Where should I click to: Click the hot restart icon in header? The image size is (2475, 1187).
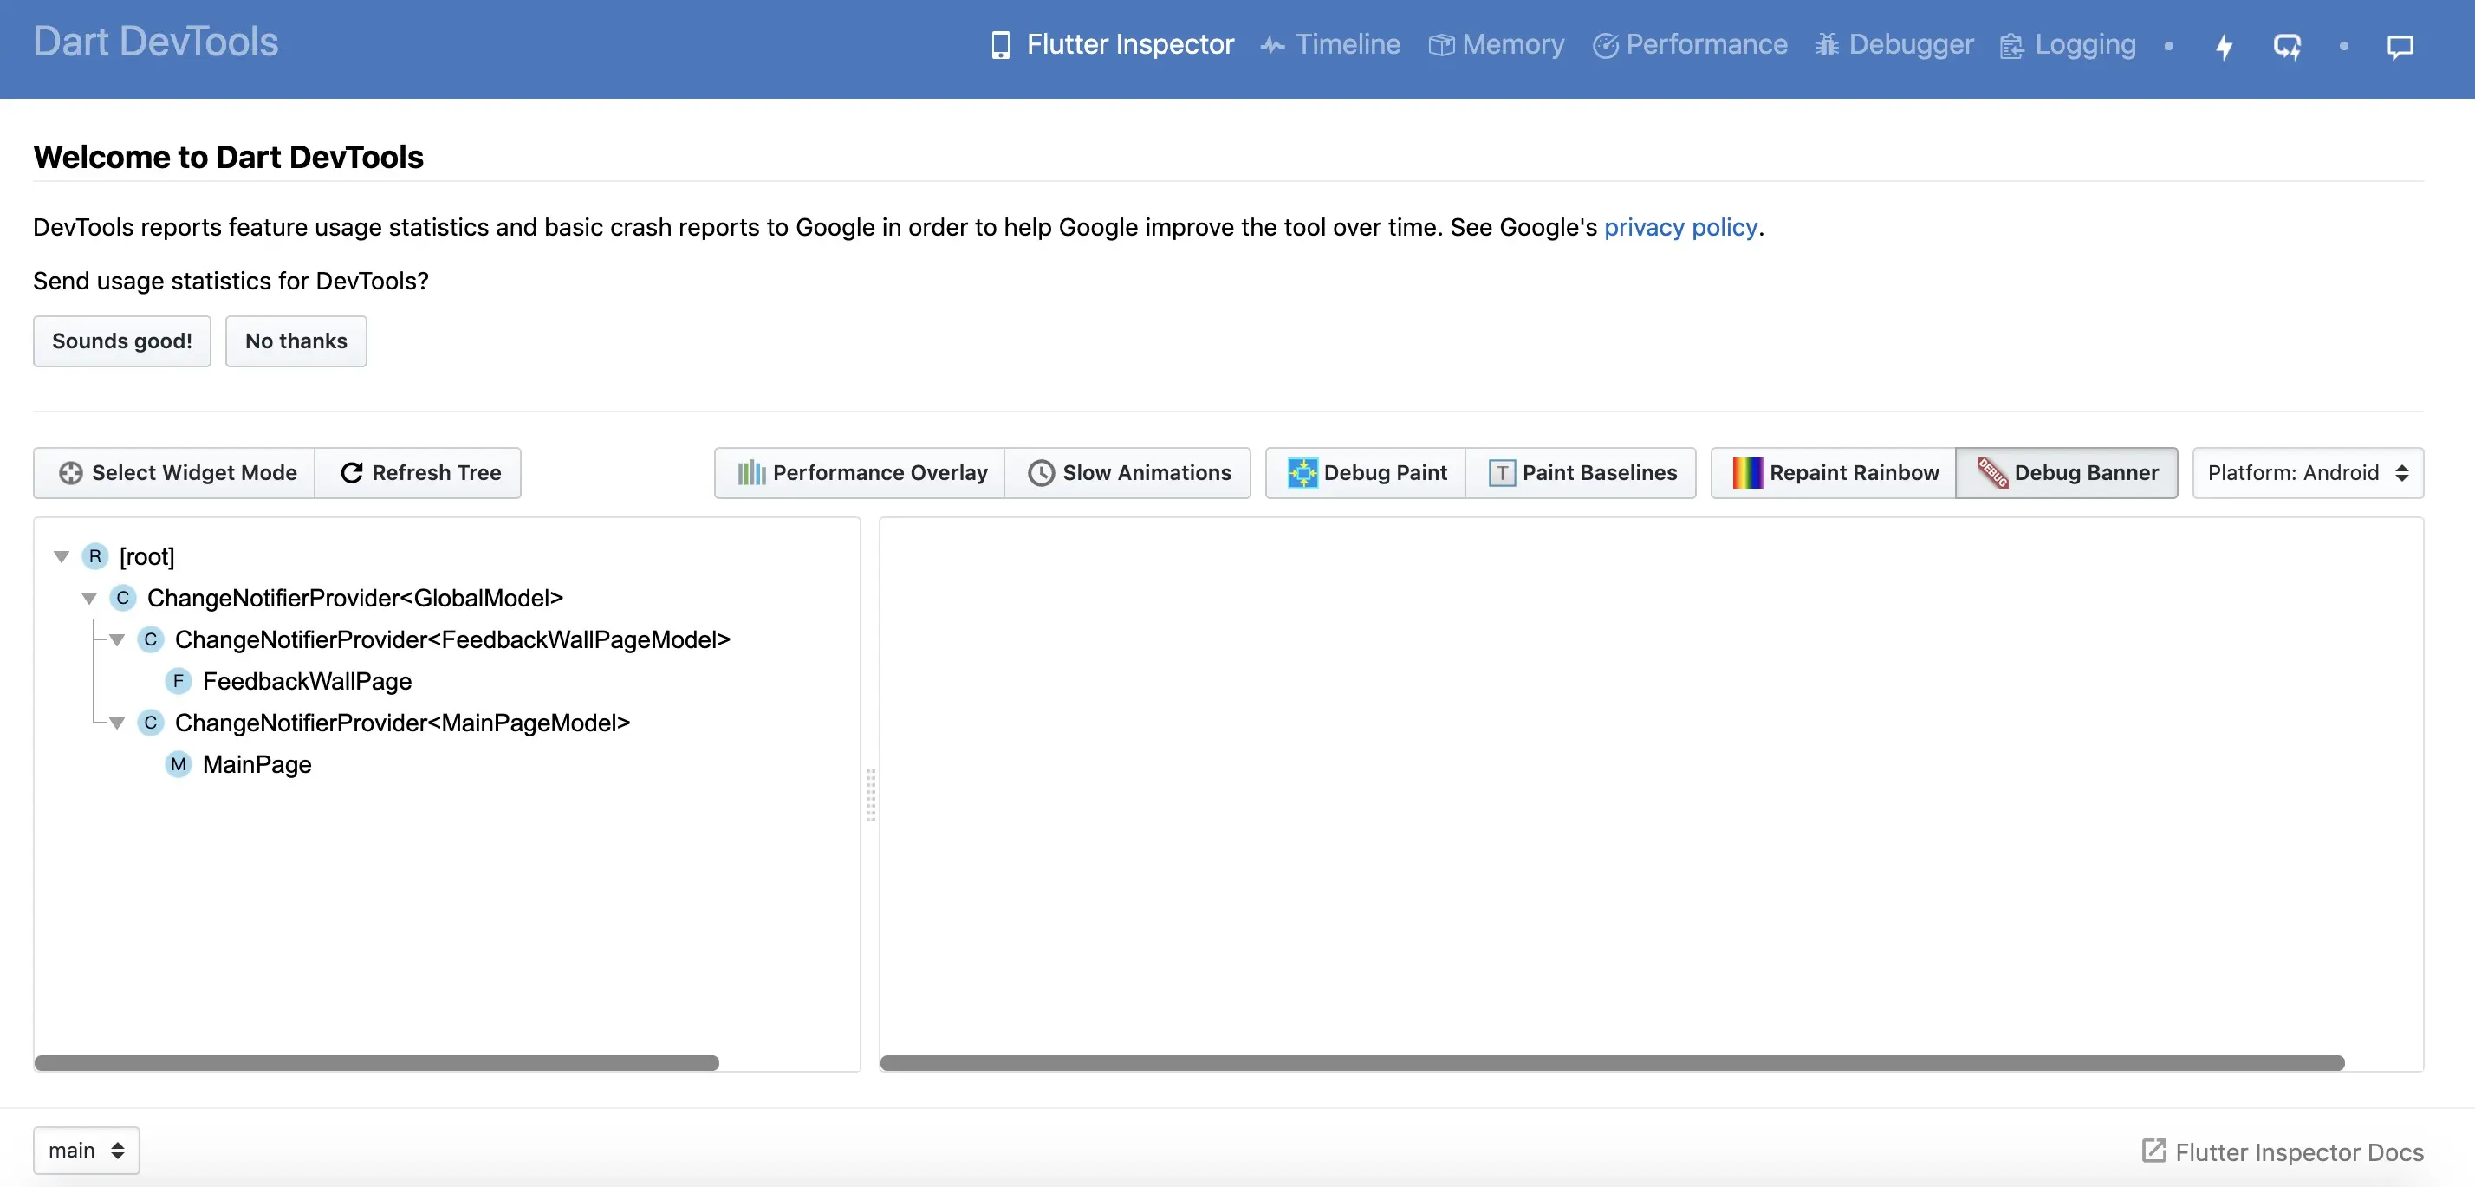pos(2287,46)
